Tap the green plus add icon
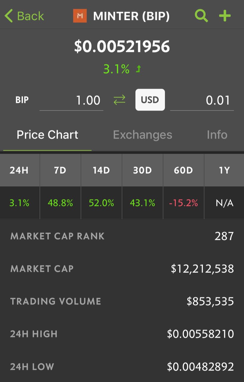This screenshot has height=382, width=244. 225,16
